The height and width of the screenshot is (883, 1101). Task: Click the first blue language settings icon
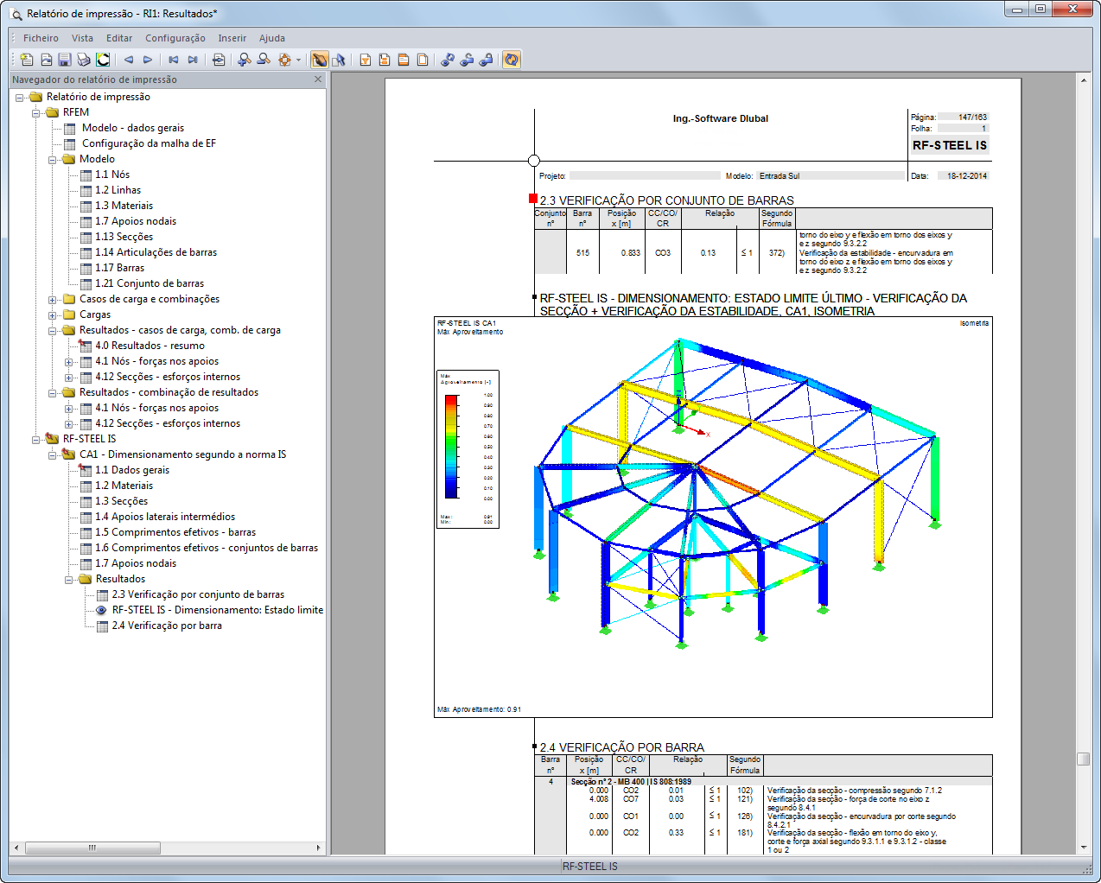coord(448,60)
